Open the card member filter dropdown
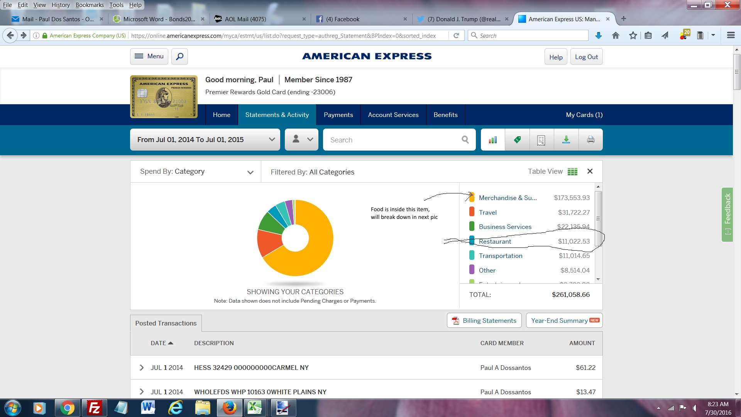The image size is (741, 417). [x=301, y=140]
